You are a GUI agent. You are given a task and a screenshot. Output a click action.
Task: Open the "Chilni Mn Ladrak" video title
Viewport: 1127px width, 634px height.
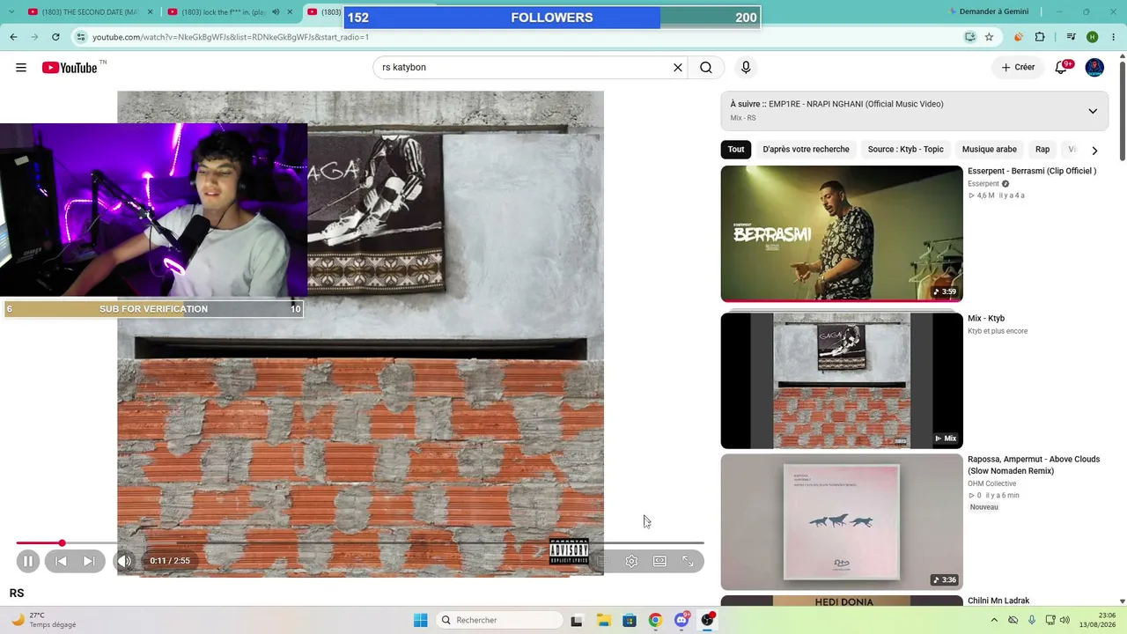pos(998,601)
